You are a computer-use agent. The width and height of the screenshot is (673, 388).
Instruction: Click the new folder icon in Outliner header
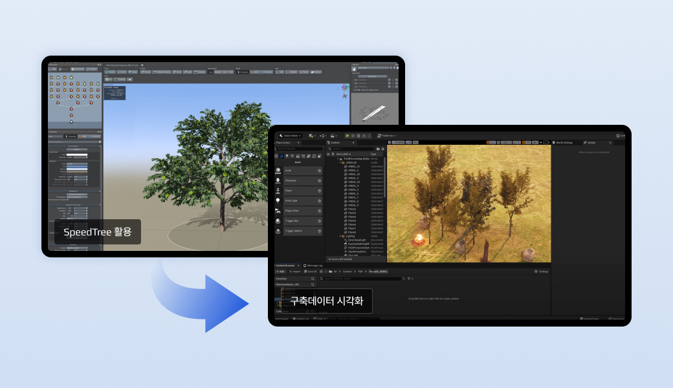pyautogui.click(x=378, y=149)
